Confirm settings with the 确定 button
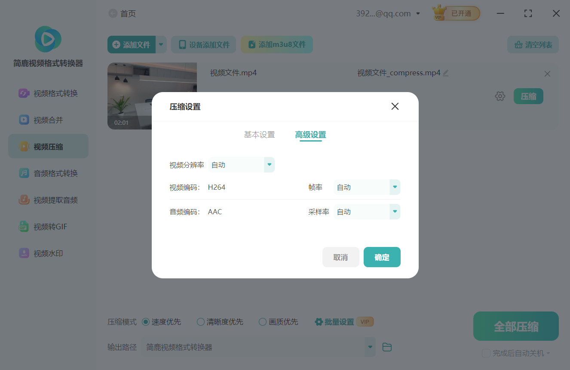Viewport: 570px width, 370px height. point(382,257)
